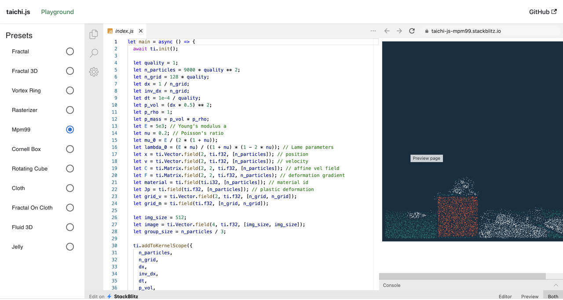The image size is (563, 300).
Task: Select the Fractal preset radio button
Action: point(70,51)
